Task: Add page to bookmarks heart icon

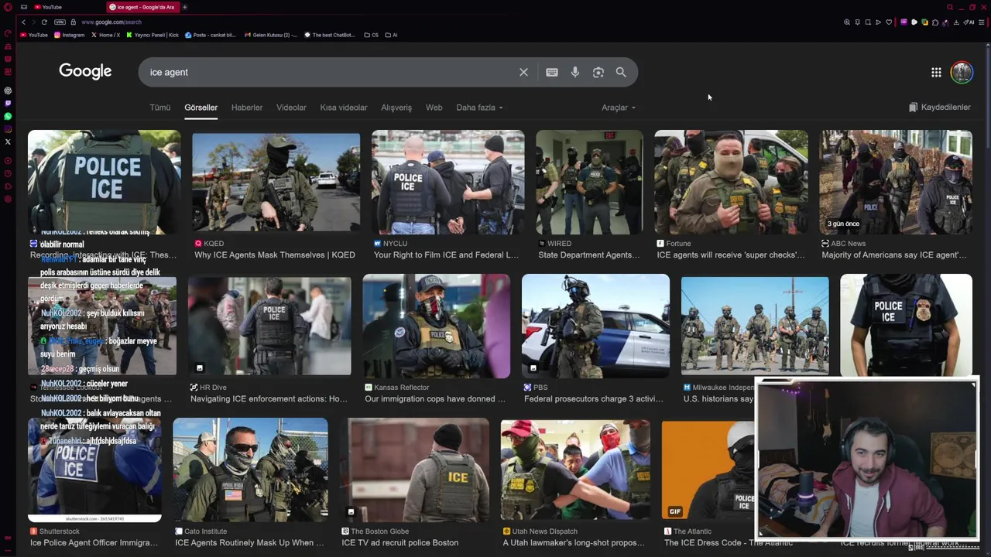Action: tap(889, 22)
